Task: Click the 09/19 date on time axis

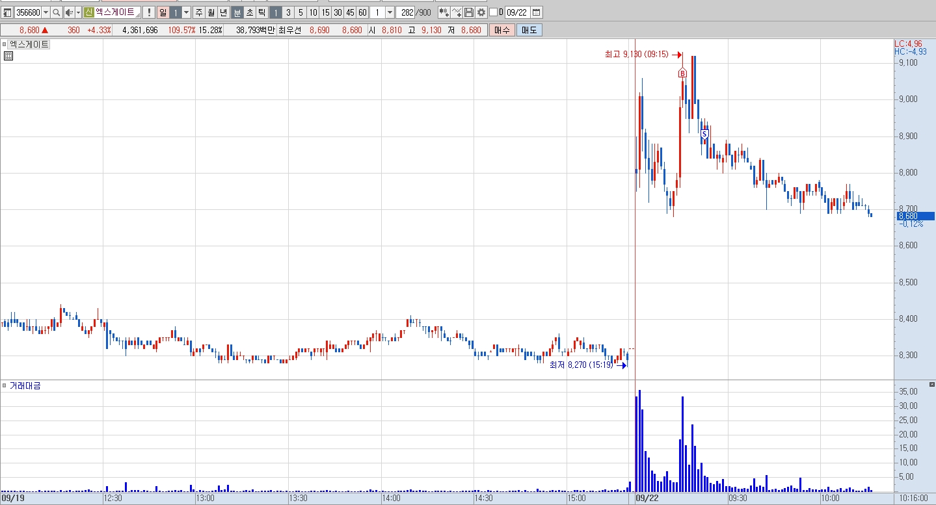Action: pyautogui.click(x=13, y=498)
